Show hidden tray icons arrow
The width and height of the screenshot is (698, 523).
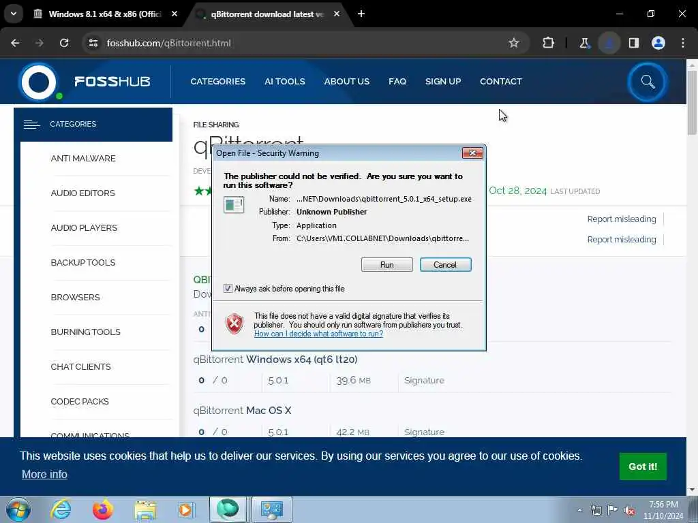pos(579,510)
